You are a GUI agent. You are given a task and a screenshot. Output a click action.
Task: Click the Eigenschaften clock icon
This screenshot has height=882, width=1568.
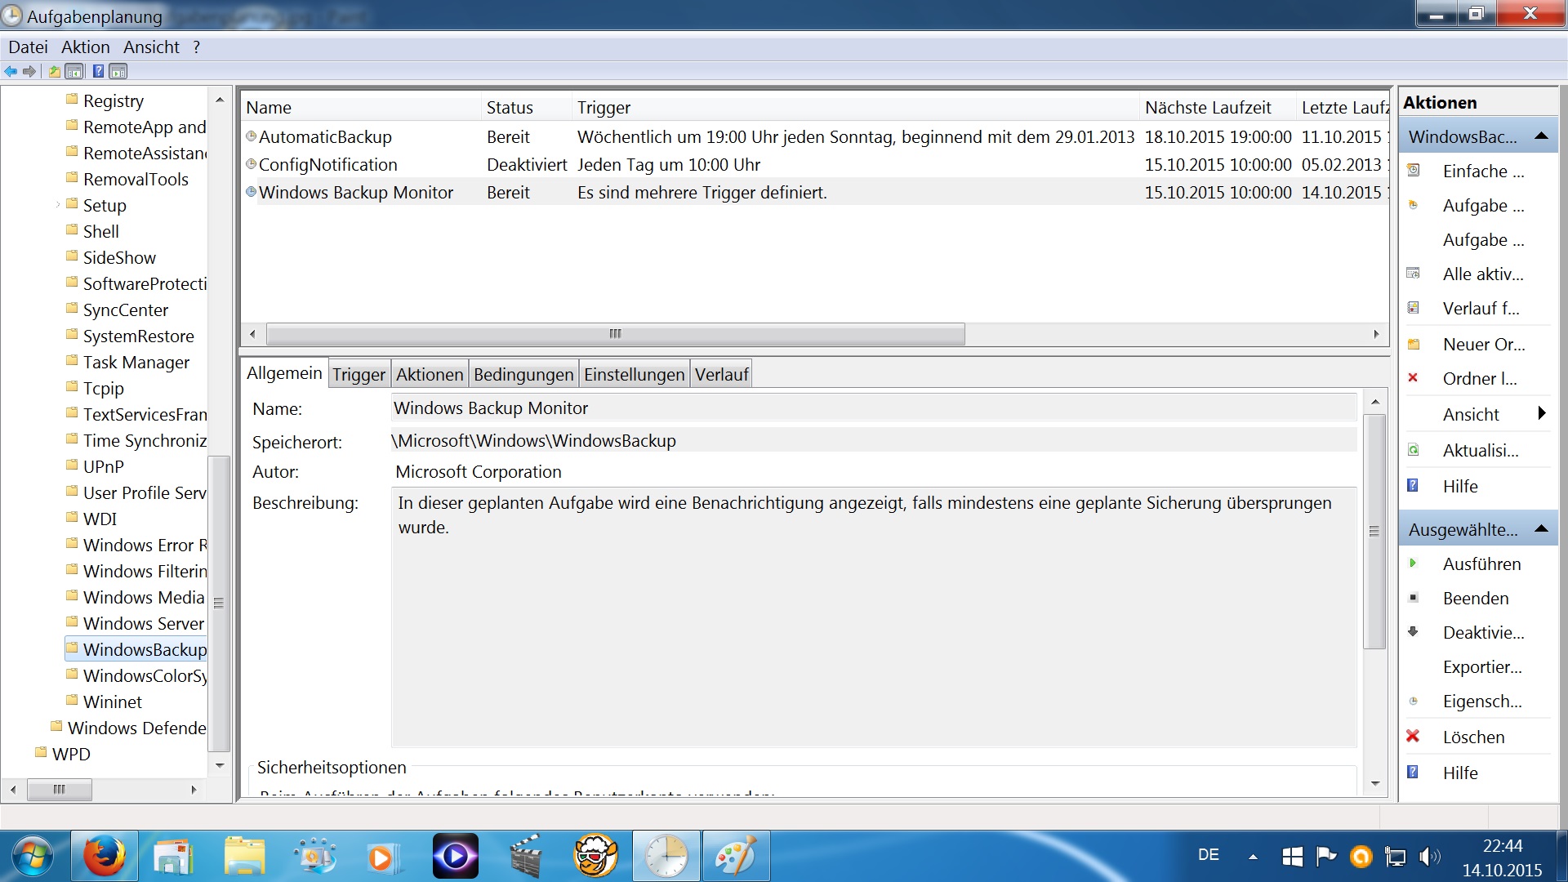tap(1414, 702)
